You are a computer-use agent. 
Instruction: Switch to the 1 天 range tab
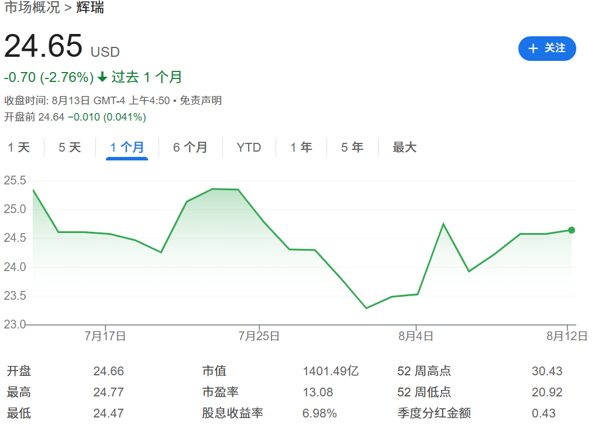tap(19, 148)
